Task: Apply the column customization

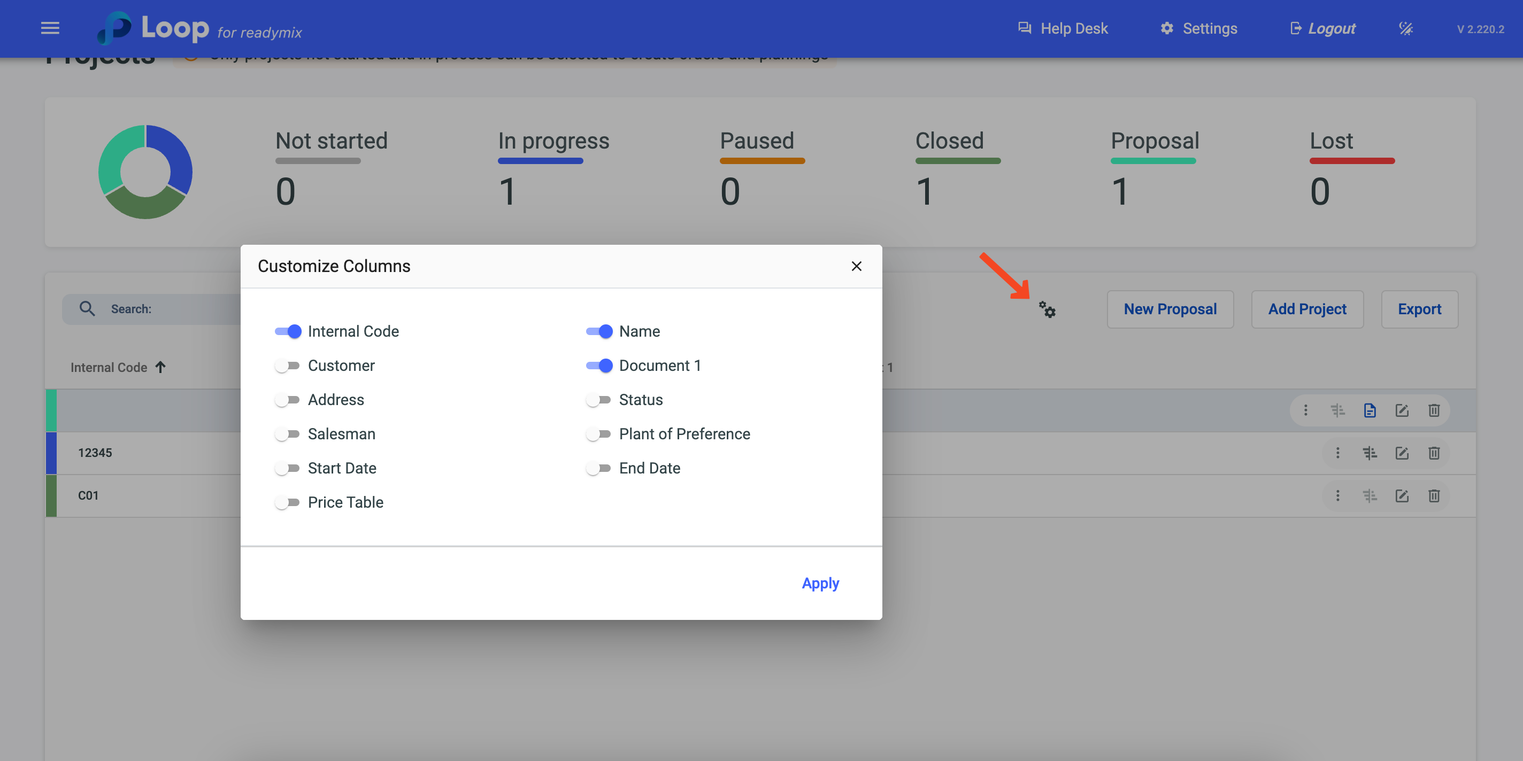Action: tap(820, 583)
